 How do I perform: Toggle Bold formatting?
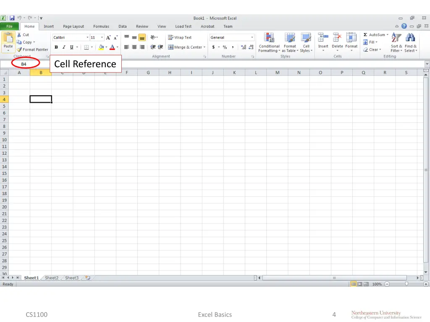coord(56,47)
